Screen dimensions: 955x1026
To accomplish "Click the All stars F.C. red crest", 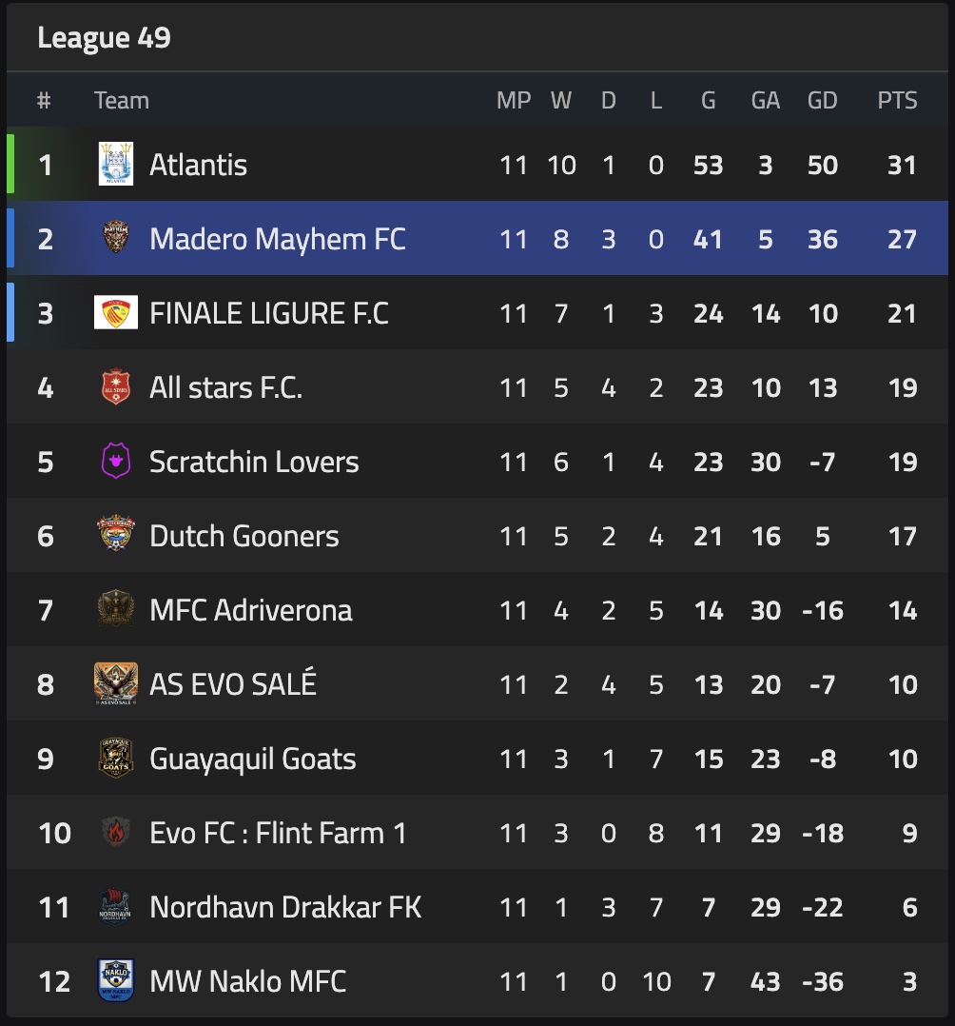I will pos(116,387).
